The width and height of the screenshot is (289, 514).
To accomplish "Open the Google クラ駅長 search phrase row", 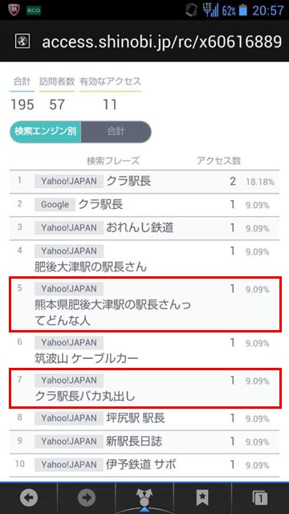I will click(144, 205).
